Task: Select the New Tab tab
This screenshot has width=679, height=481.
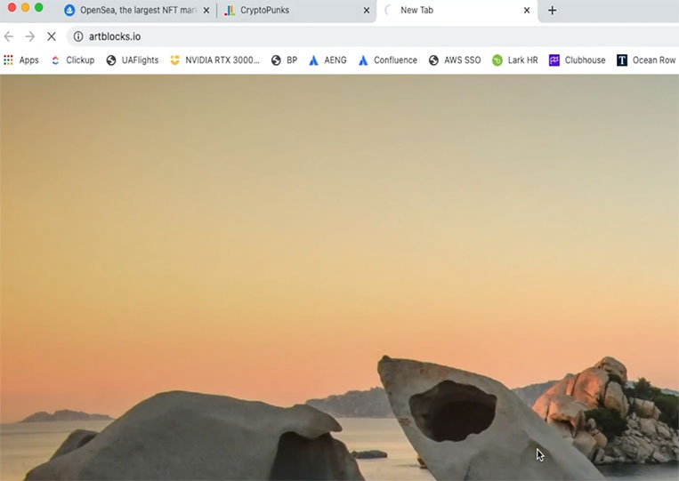Action: [457, 11]
